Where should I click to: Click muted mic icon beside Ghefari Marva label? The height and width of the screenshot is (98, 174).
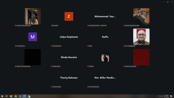pyautogui.click(x=15, y=66)
